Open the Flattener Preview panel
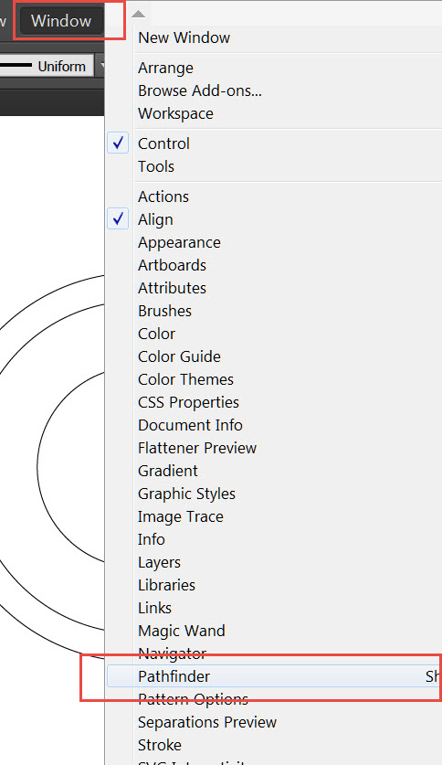 point(197,448)
